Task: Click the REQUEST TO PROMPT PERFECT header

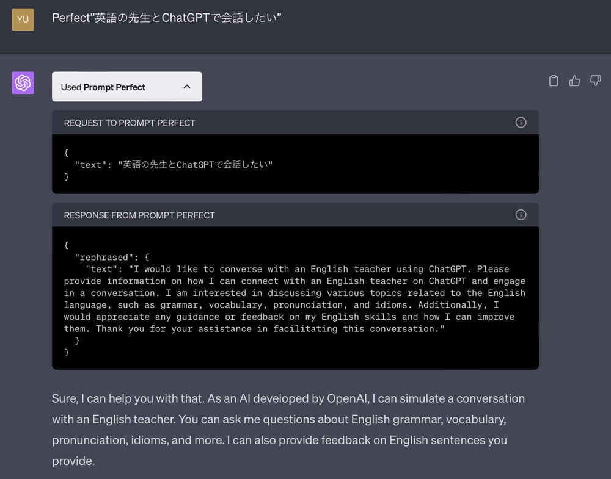Action: [x=295, y=123]
